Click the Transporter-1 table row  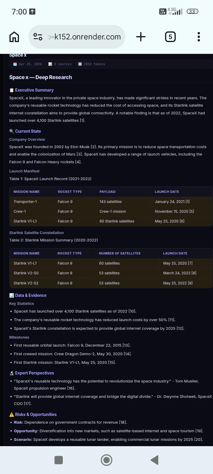[111, 201]
